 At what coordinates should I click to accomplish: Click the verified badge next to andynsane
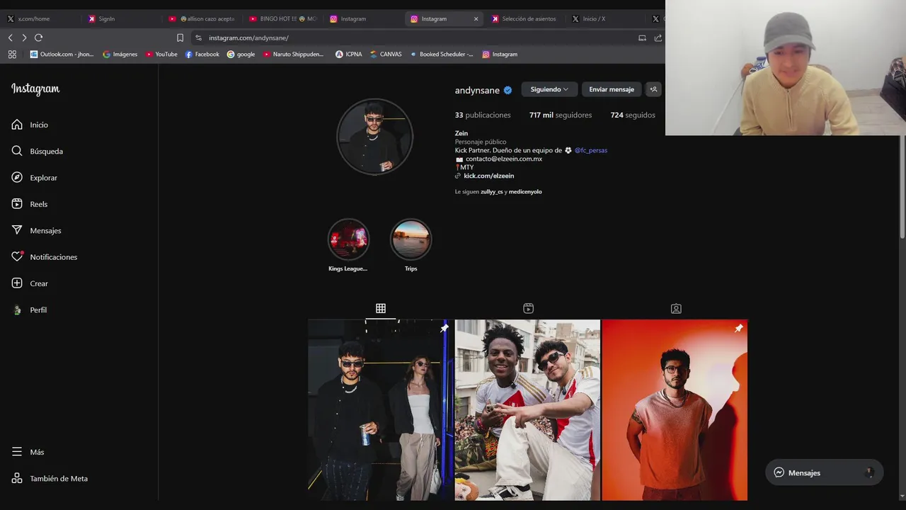tap(508, 90)
